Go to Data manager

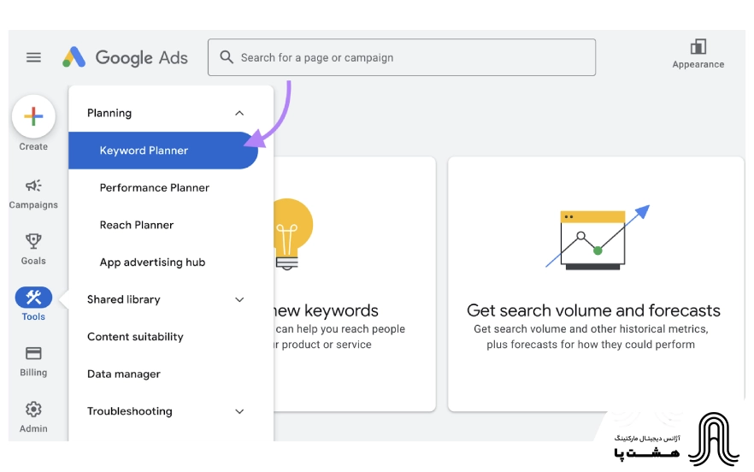click(123, 374)
